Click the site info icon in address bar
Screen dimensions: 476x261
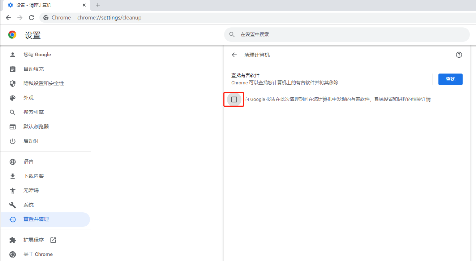(x=46, y=18)
